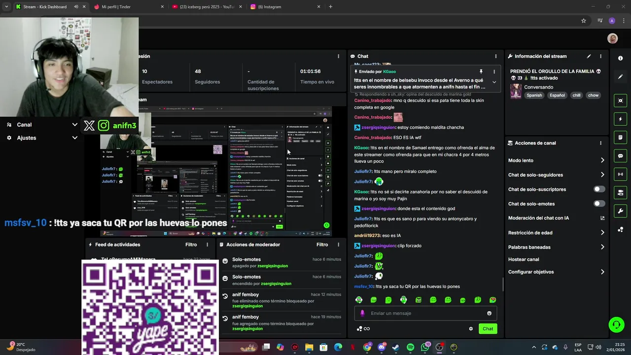
Task: Expand the pinned message chevron
Action: pos(494,82)
